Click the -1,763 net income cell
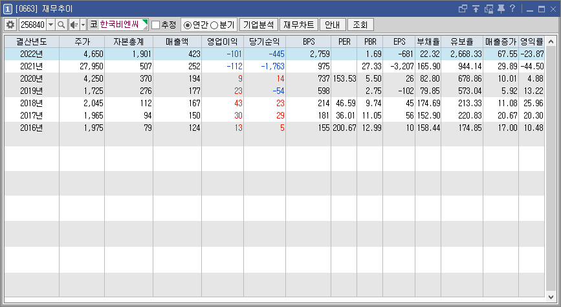Viewport: 561px width, 307px height. coord(265,66)
